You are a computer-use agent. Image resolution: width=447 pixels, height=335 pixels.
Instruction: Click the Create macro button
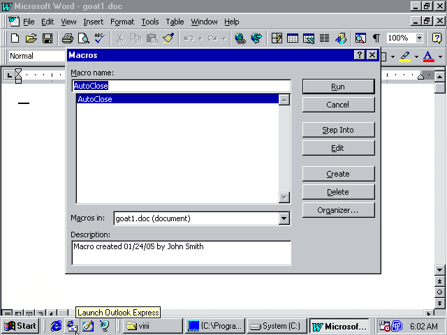coord(338,174)
